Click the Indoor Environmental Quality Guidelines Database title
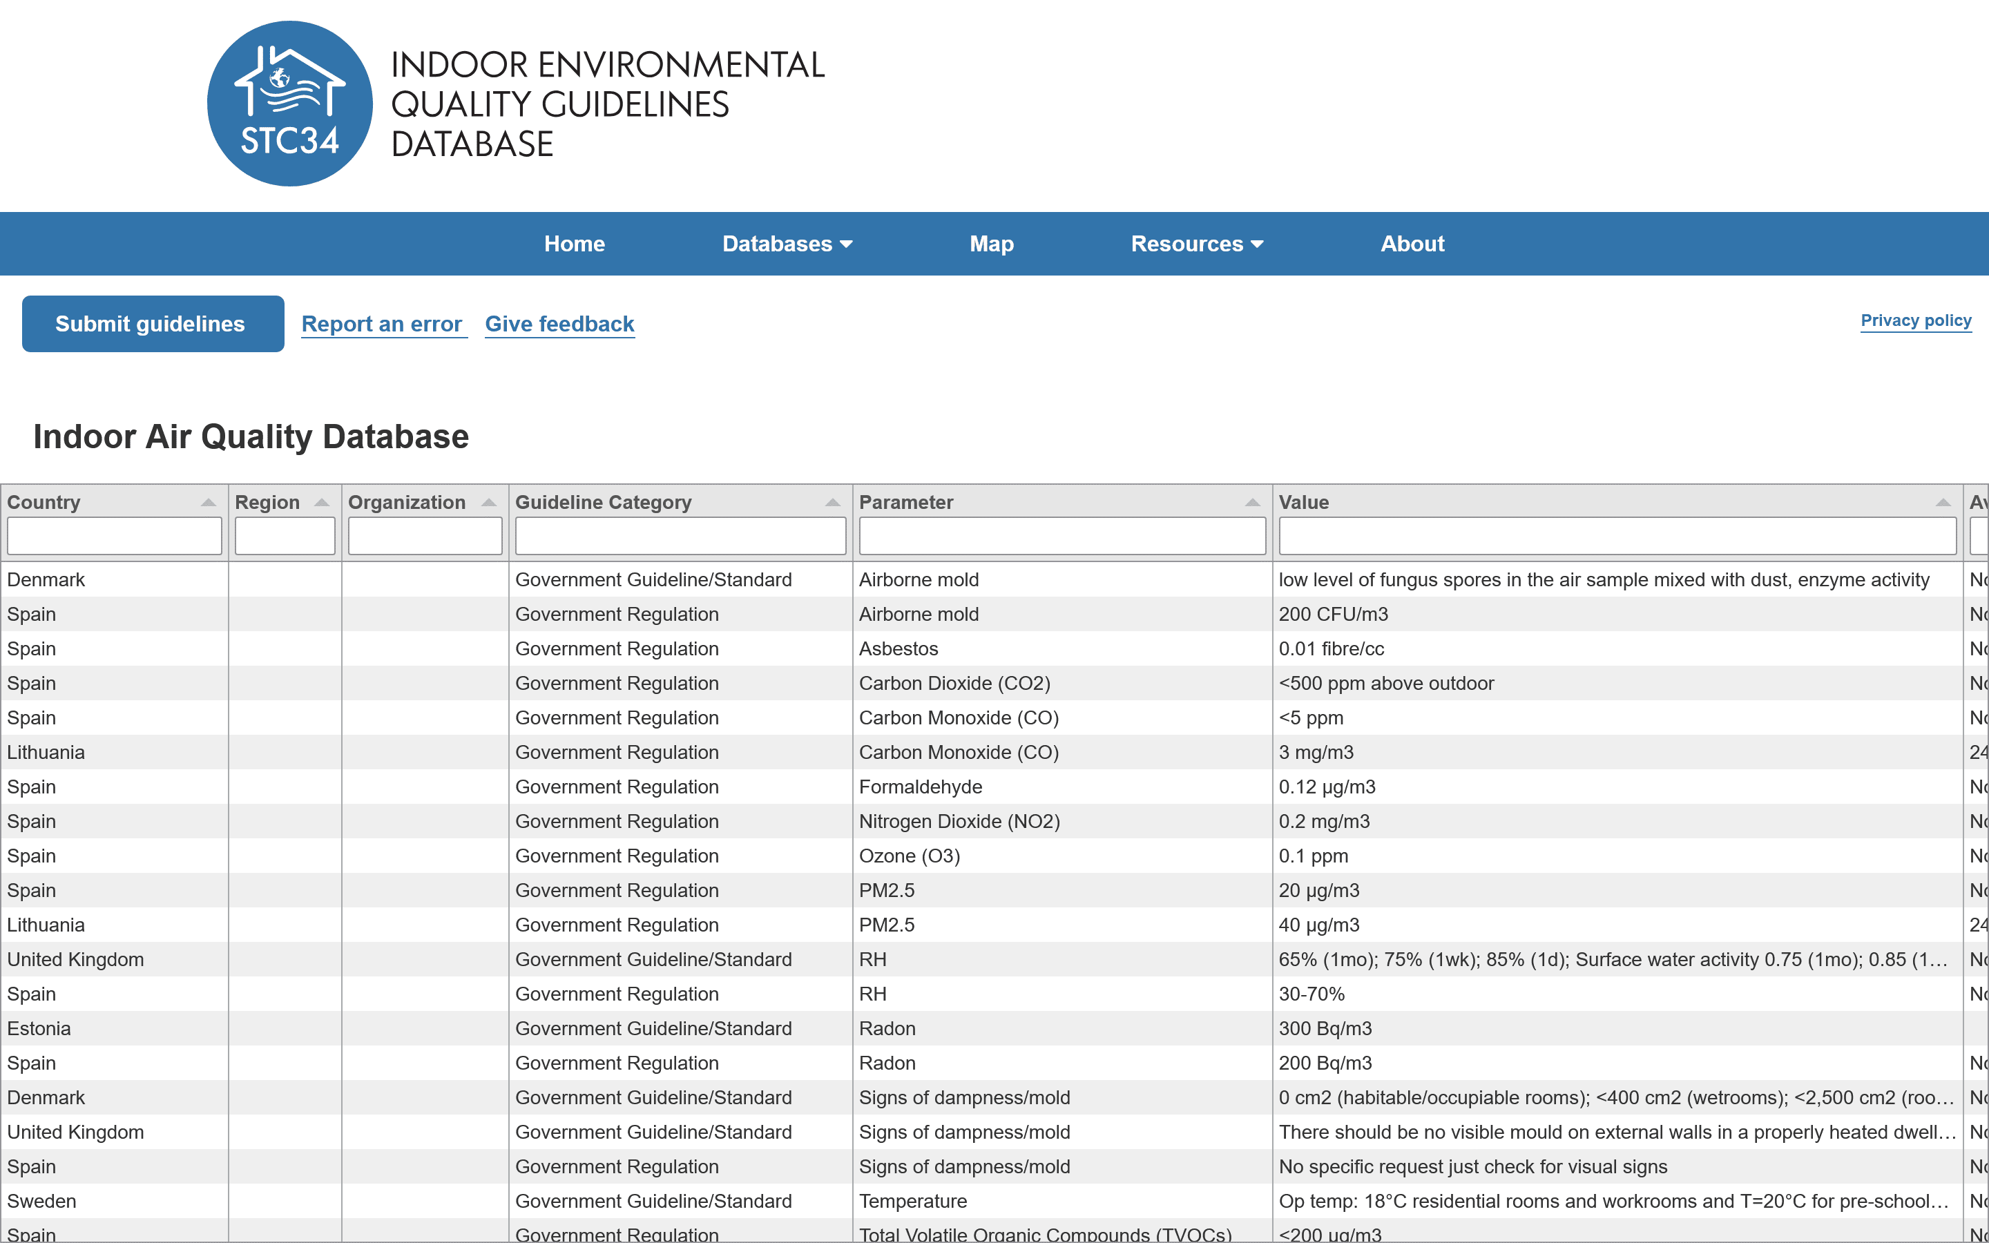Screen dimensions: 1989x1243 pyautogui.click(x=607, y=104)
